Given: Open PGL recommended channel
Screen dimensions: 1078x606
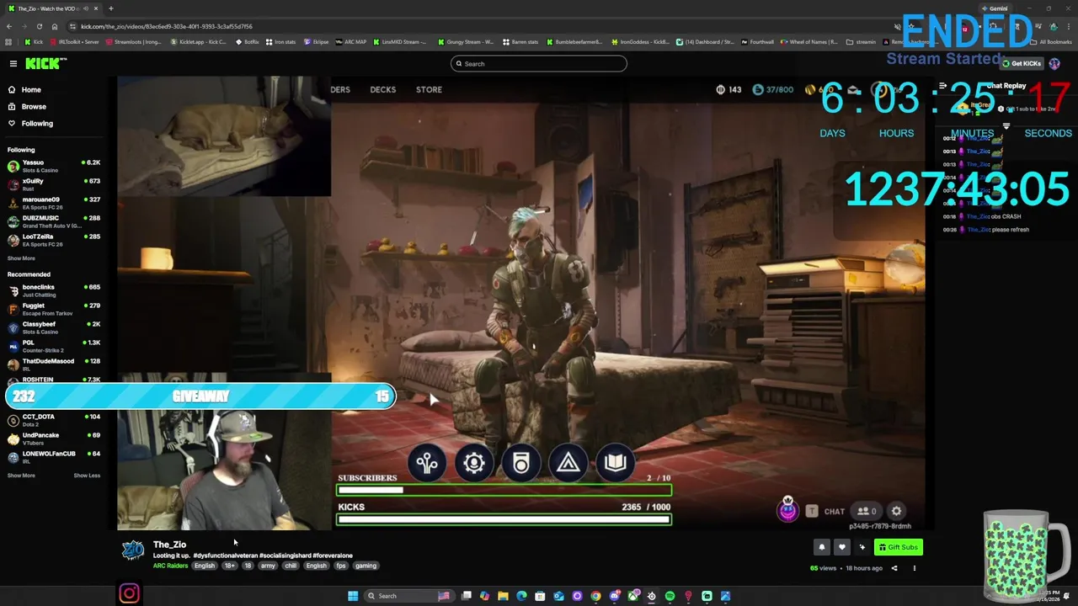Looking at the screenshot, I should pos(54,346).
